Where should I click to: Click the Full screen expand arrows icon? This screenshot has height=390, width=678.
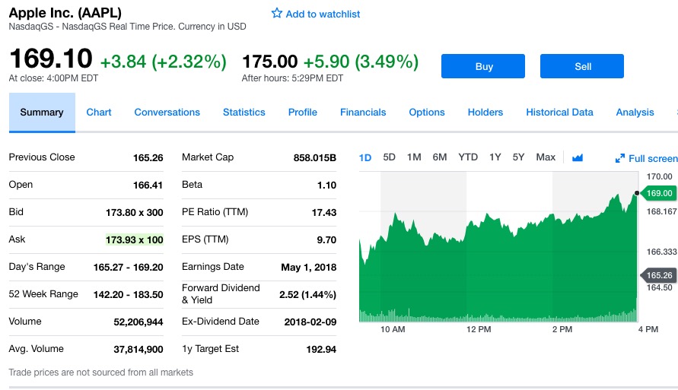[619, 158]
